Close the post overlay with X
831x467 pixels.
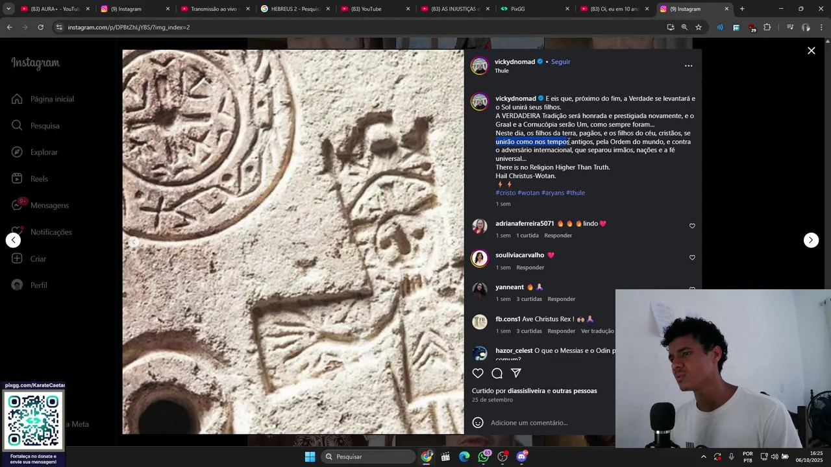811,51
